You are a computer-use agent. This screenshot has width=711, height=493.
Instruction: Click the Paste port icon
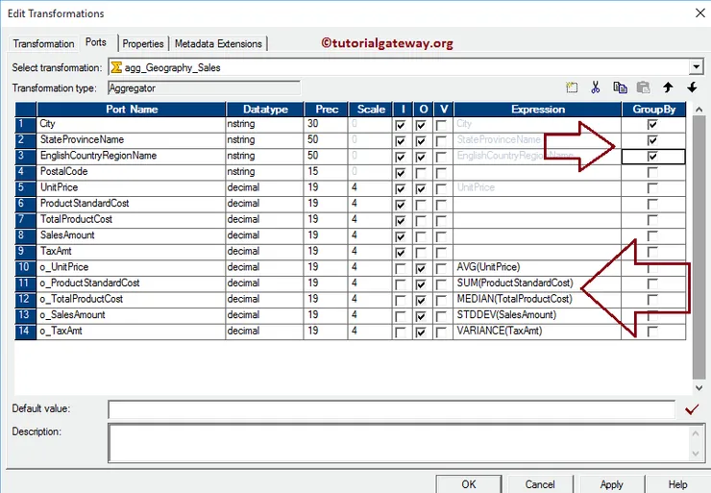click(x=643, y=87)
